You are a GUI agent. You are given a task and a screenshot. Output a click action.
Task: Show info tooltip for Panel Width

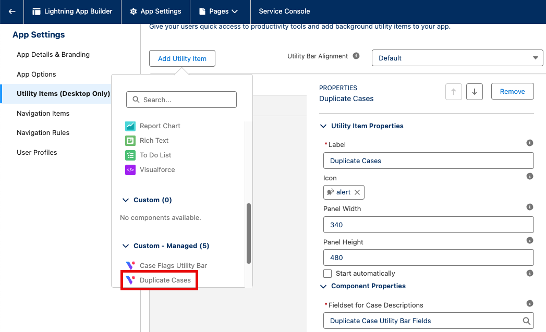pos(530,207)
